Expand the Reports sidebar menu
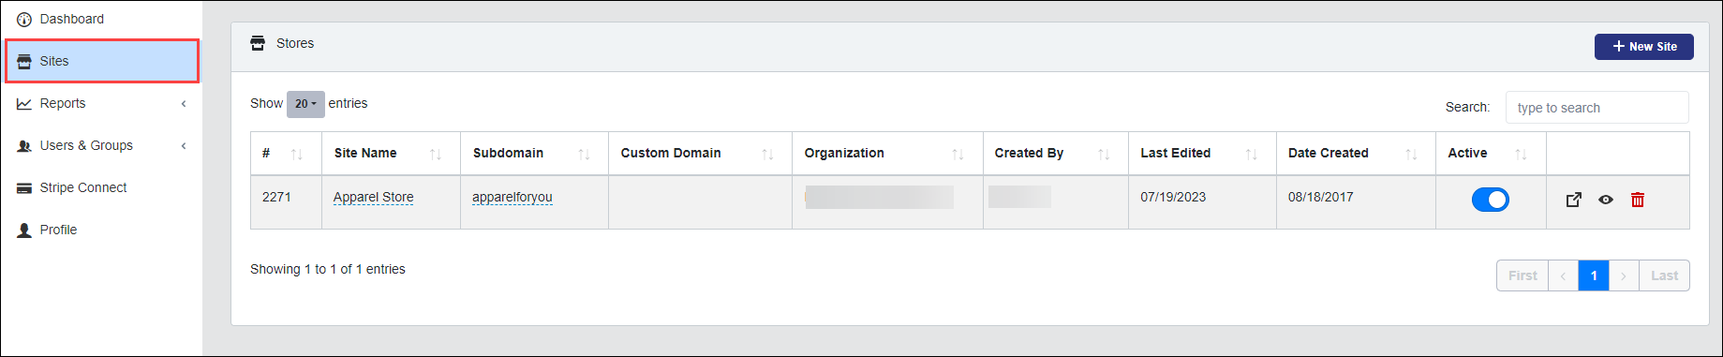This screenshot has width=1723, height=357. [x=101, y=103]
